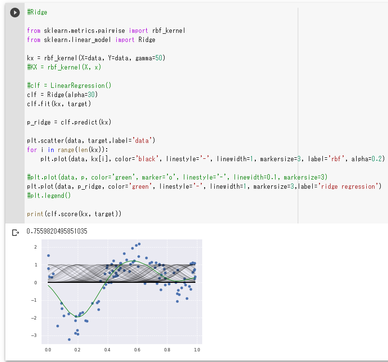
Task: Place cursor on the #Ridge comment line
Action: (37, 13)
